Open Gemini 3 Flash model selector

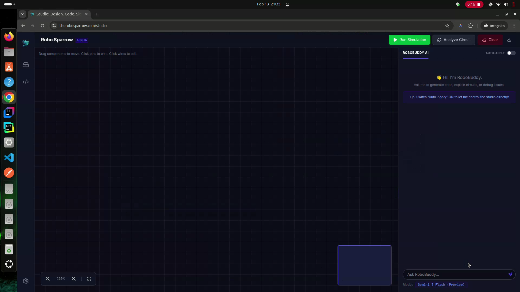(441, 285)
